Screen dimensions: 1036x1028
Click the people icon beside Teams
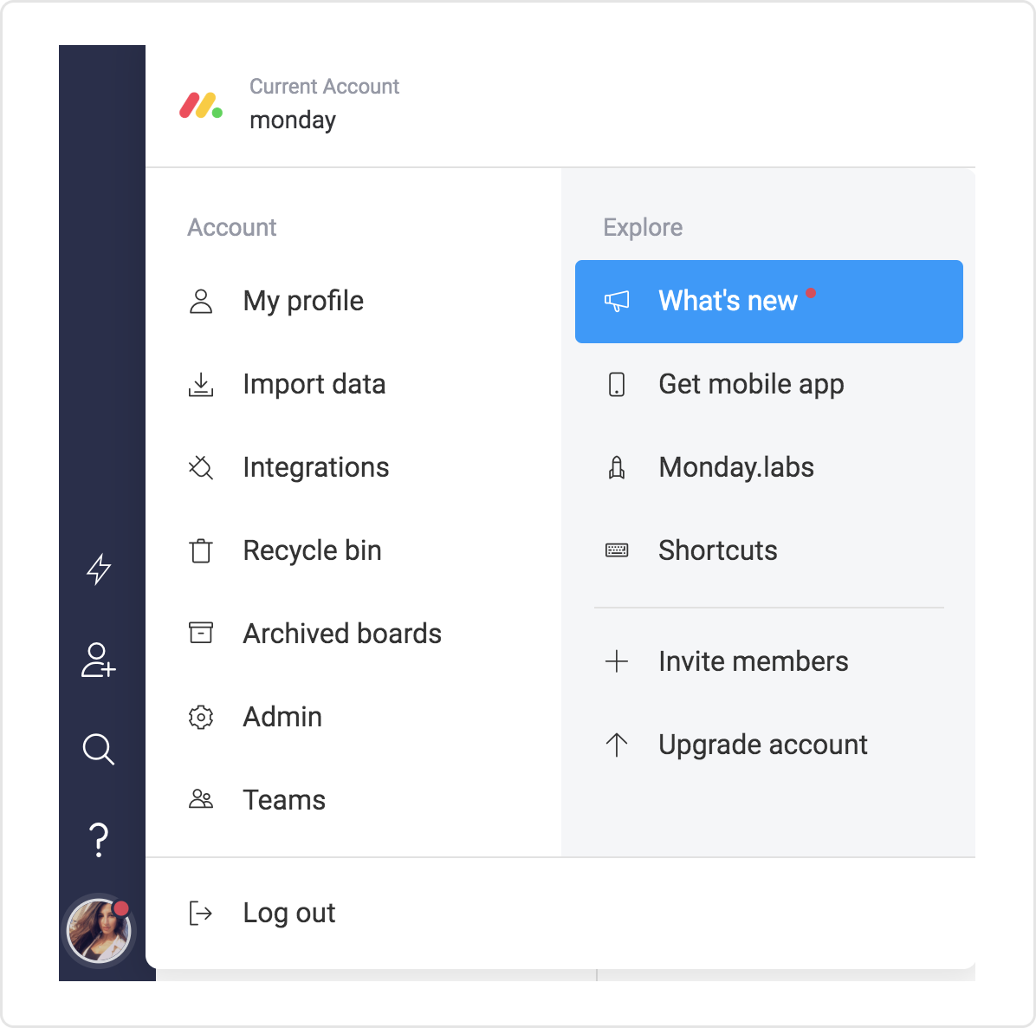(x=201, y=799)
